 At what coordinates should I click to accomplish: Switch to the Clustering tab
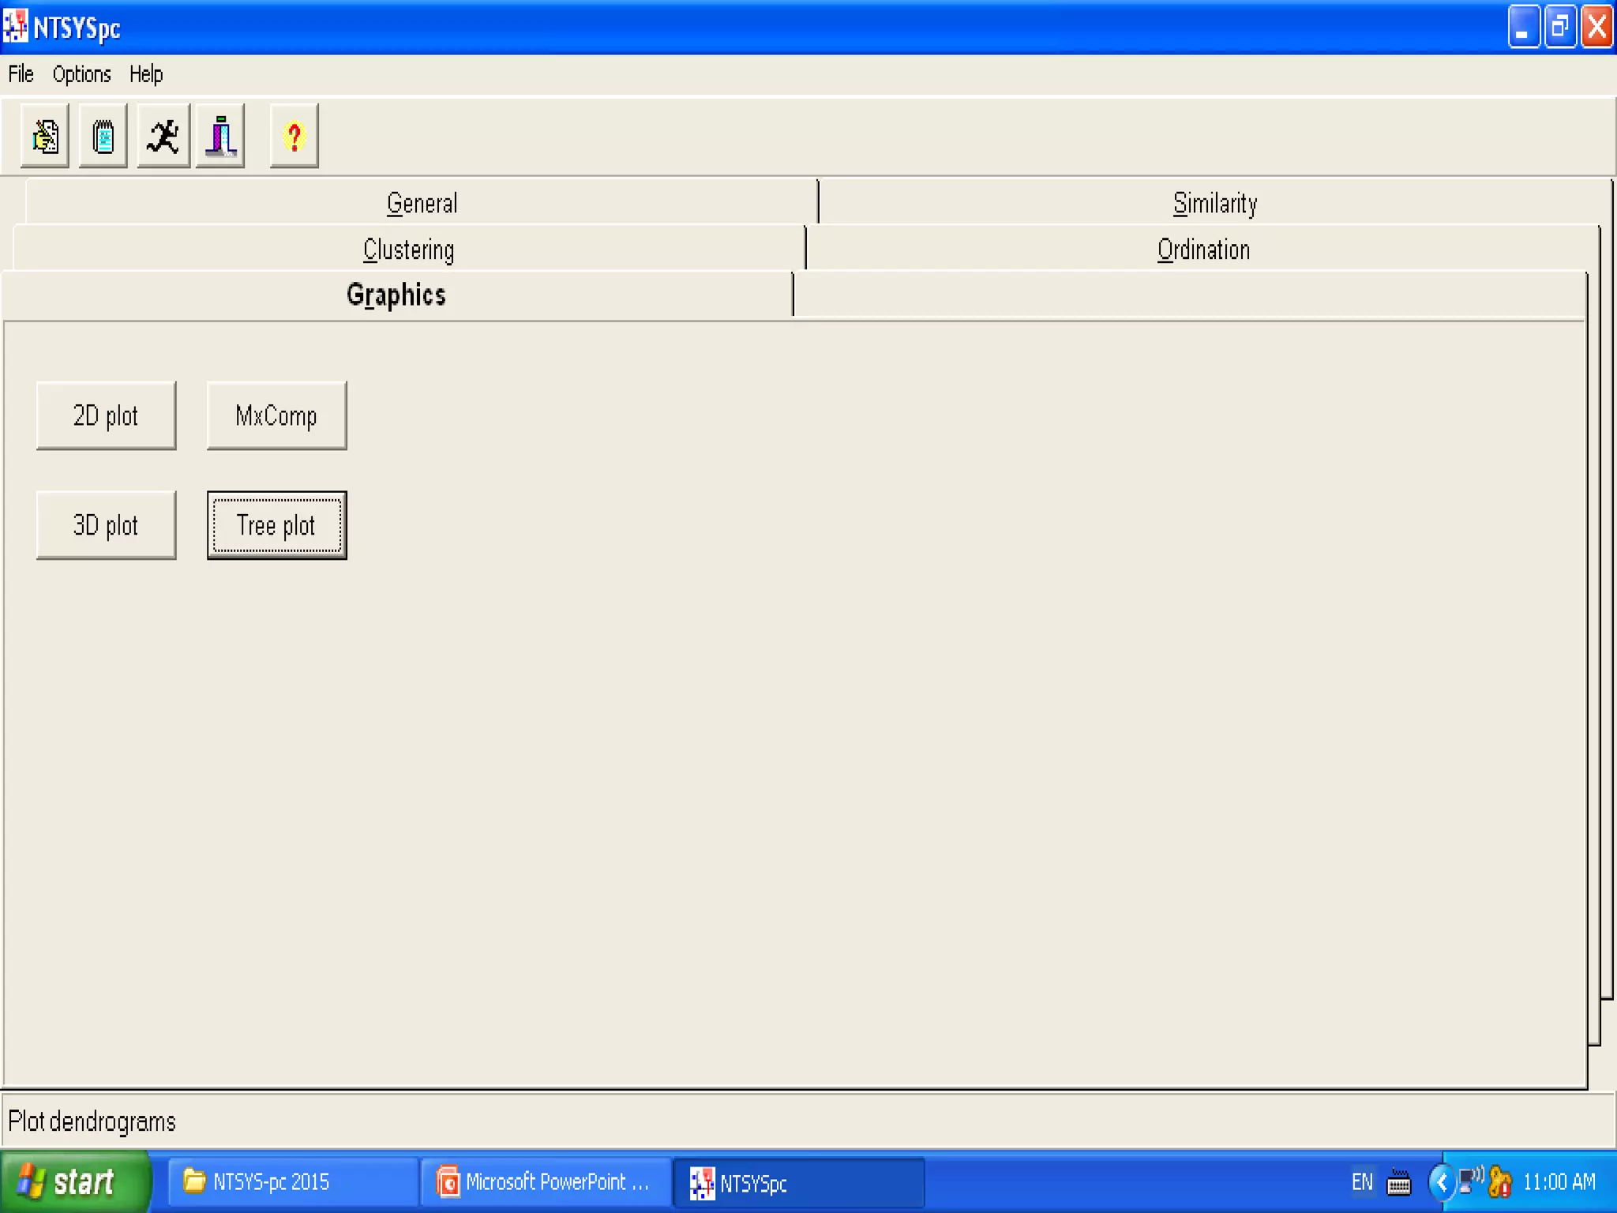(x=408, y=250)
